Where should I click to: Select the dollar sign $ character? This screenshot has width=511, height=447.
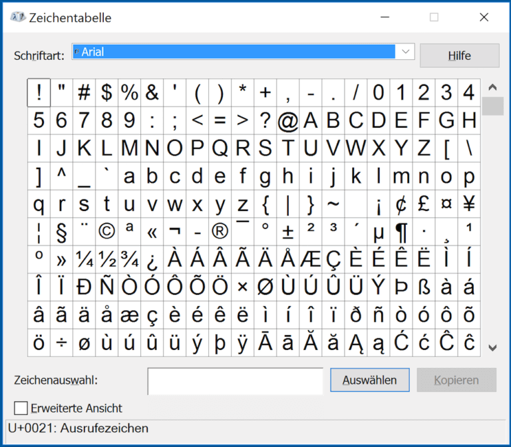coord(106,92)
